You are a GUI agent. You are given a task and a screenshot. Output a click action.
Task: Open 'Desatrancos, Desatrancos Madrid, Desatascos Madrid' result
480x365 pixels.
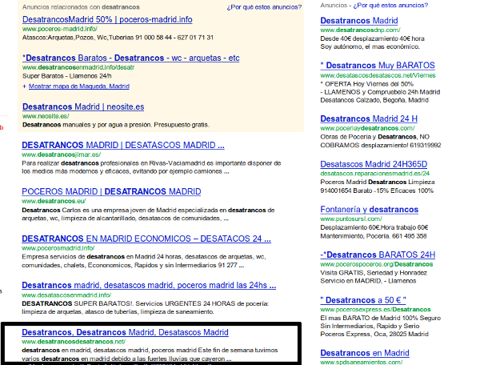point(125,332)
